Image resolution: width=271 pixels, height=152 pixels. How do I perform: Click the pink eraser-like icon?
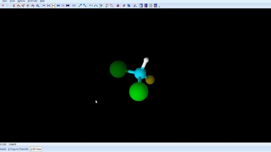coord(124,5)
